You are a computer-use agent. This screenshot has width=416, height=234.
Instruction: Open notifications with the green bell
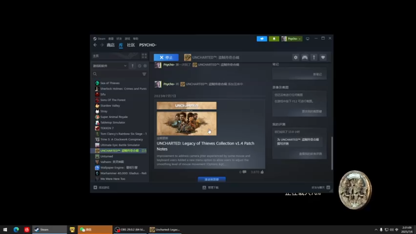[x=274, y=38]
